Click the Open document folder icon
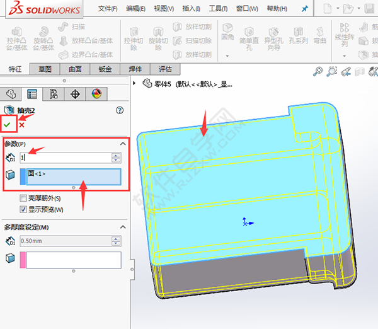Viewport: 378px width, 329px height. (348, 9)
